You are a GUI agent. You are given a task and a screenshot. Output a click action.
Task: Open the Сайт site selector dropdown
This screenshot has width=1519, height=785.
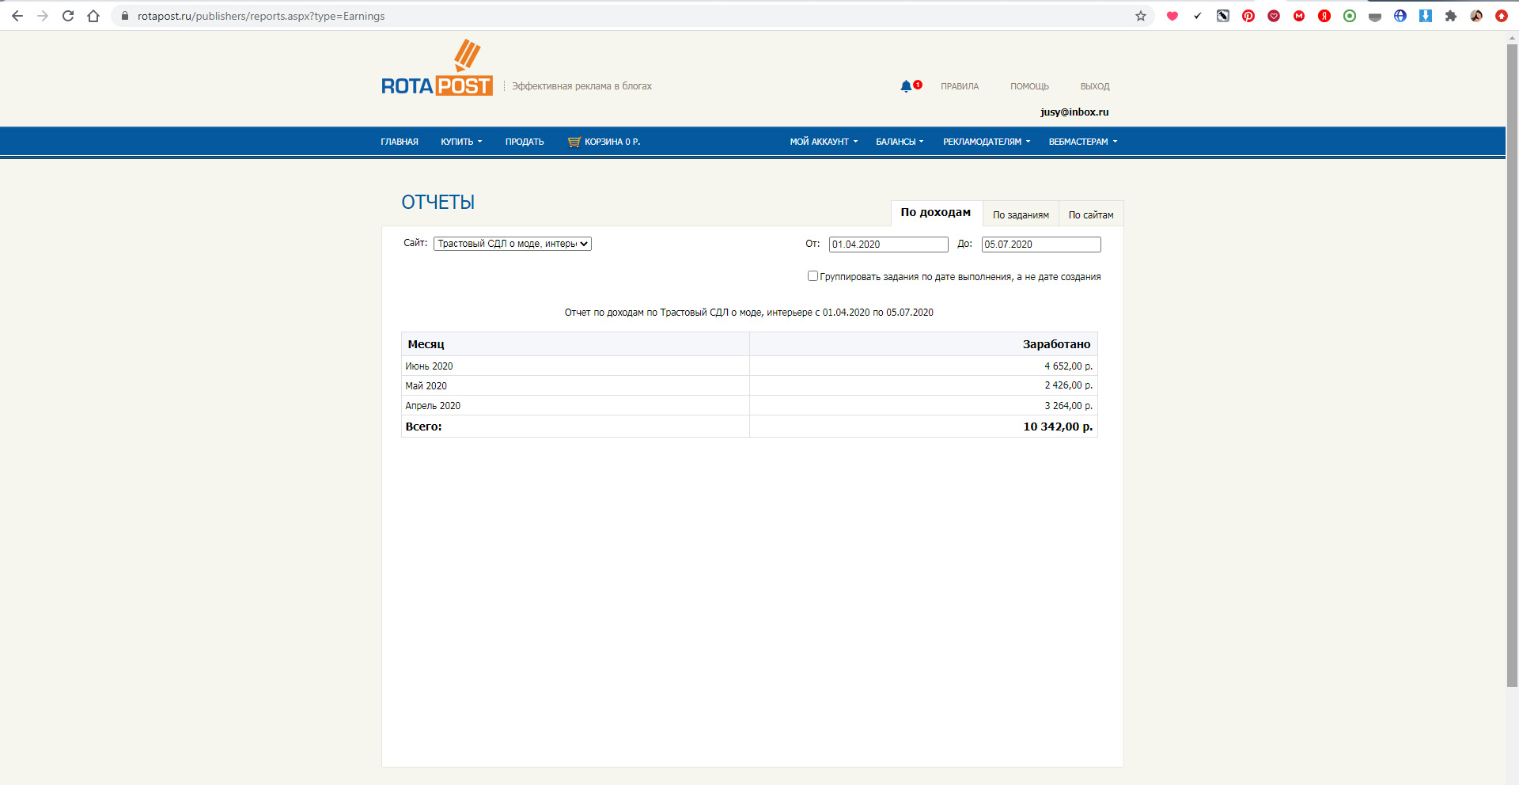(513, 244)
